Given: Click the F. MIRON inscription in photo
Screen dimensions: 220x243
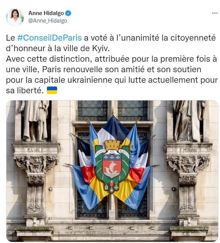Looking at the screenshot, I should (x=188, y=150).
